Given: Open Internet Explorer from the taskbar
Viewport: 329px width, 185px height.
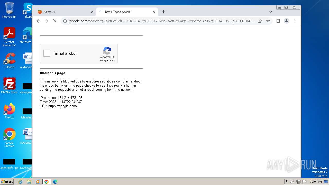Looking at the screenshot, I should point(20,182).
